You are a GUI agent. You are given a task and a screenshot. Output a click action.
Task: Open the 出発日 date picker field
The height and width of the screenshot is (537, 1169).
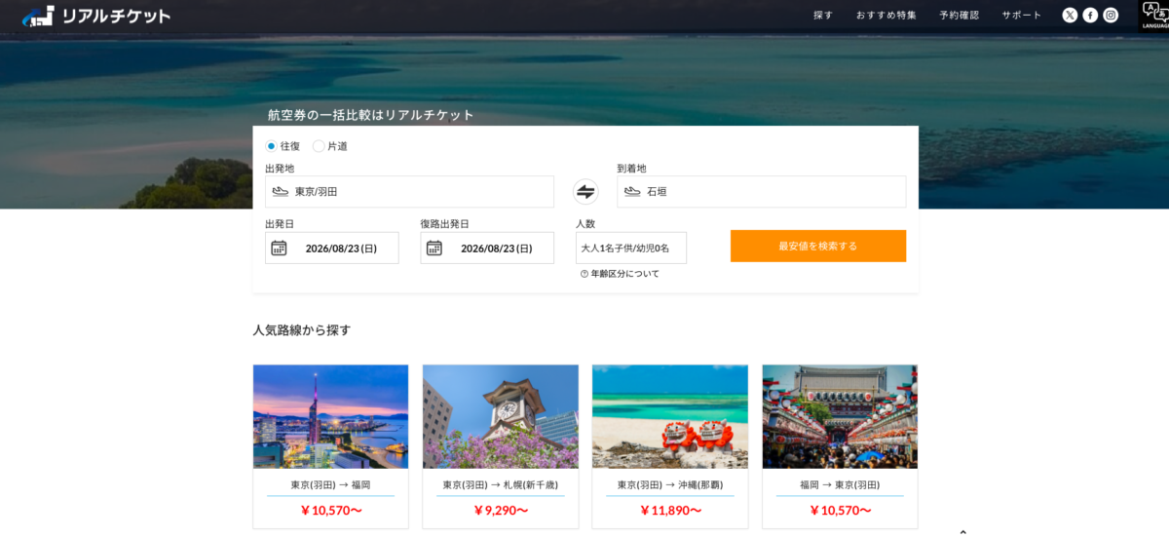[x=332, y=248]
